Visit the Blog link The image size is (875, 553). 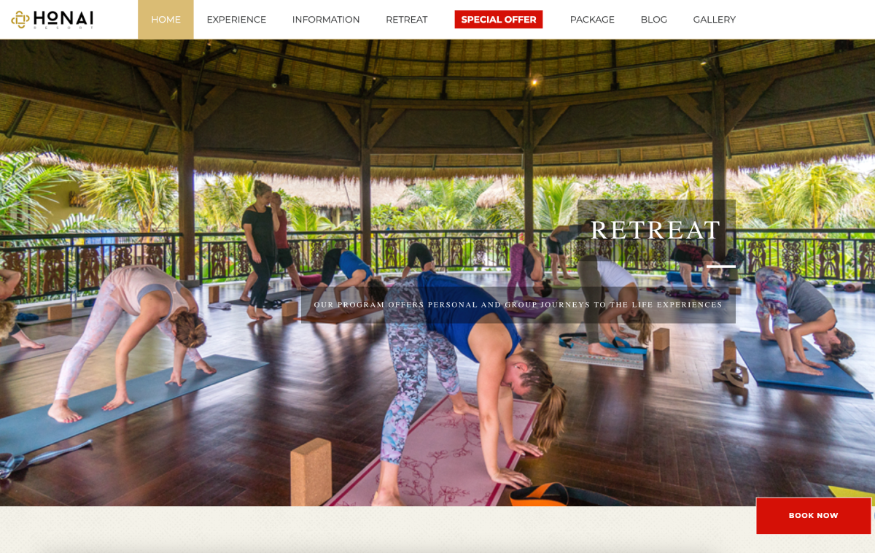pyautogui.click(x=654, y=20)
